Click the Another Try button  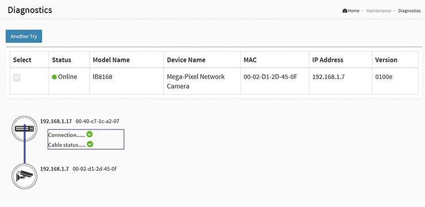pyautogui.click(x=24, y=36)
